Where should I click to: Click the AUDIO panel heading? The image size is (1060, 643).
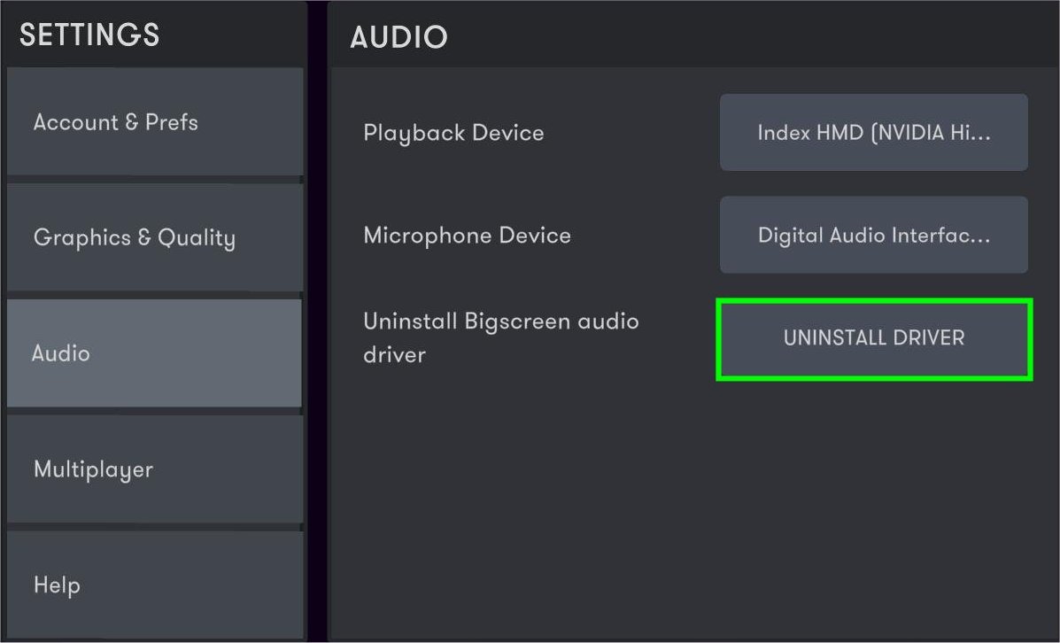click(398, 37)
